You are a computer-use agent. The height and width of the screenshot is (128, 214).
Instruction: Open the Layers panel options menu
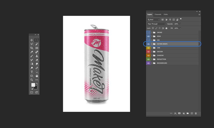(x=199, y=14)
